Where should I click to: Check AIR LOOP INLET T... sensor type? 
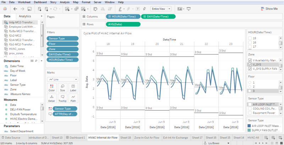pyautogui.click(x=250, y=104)
